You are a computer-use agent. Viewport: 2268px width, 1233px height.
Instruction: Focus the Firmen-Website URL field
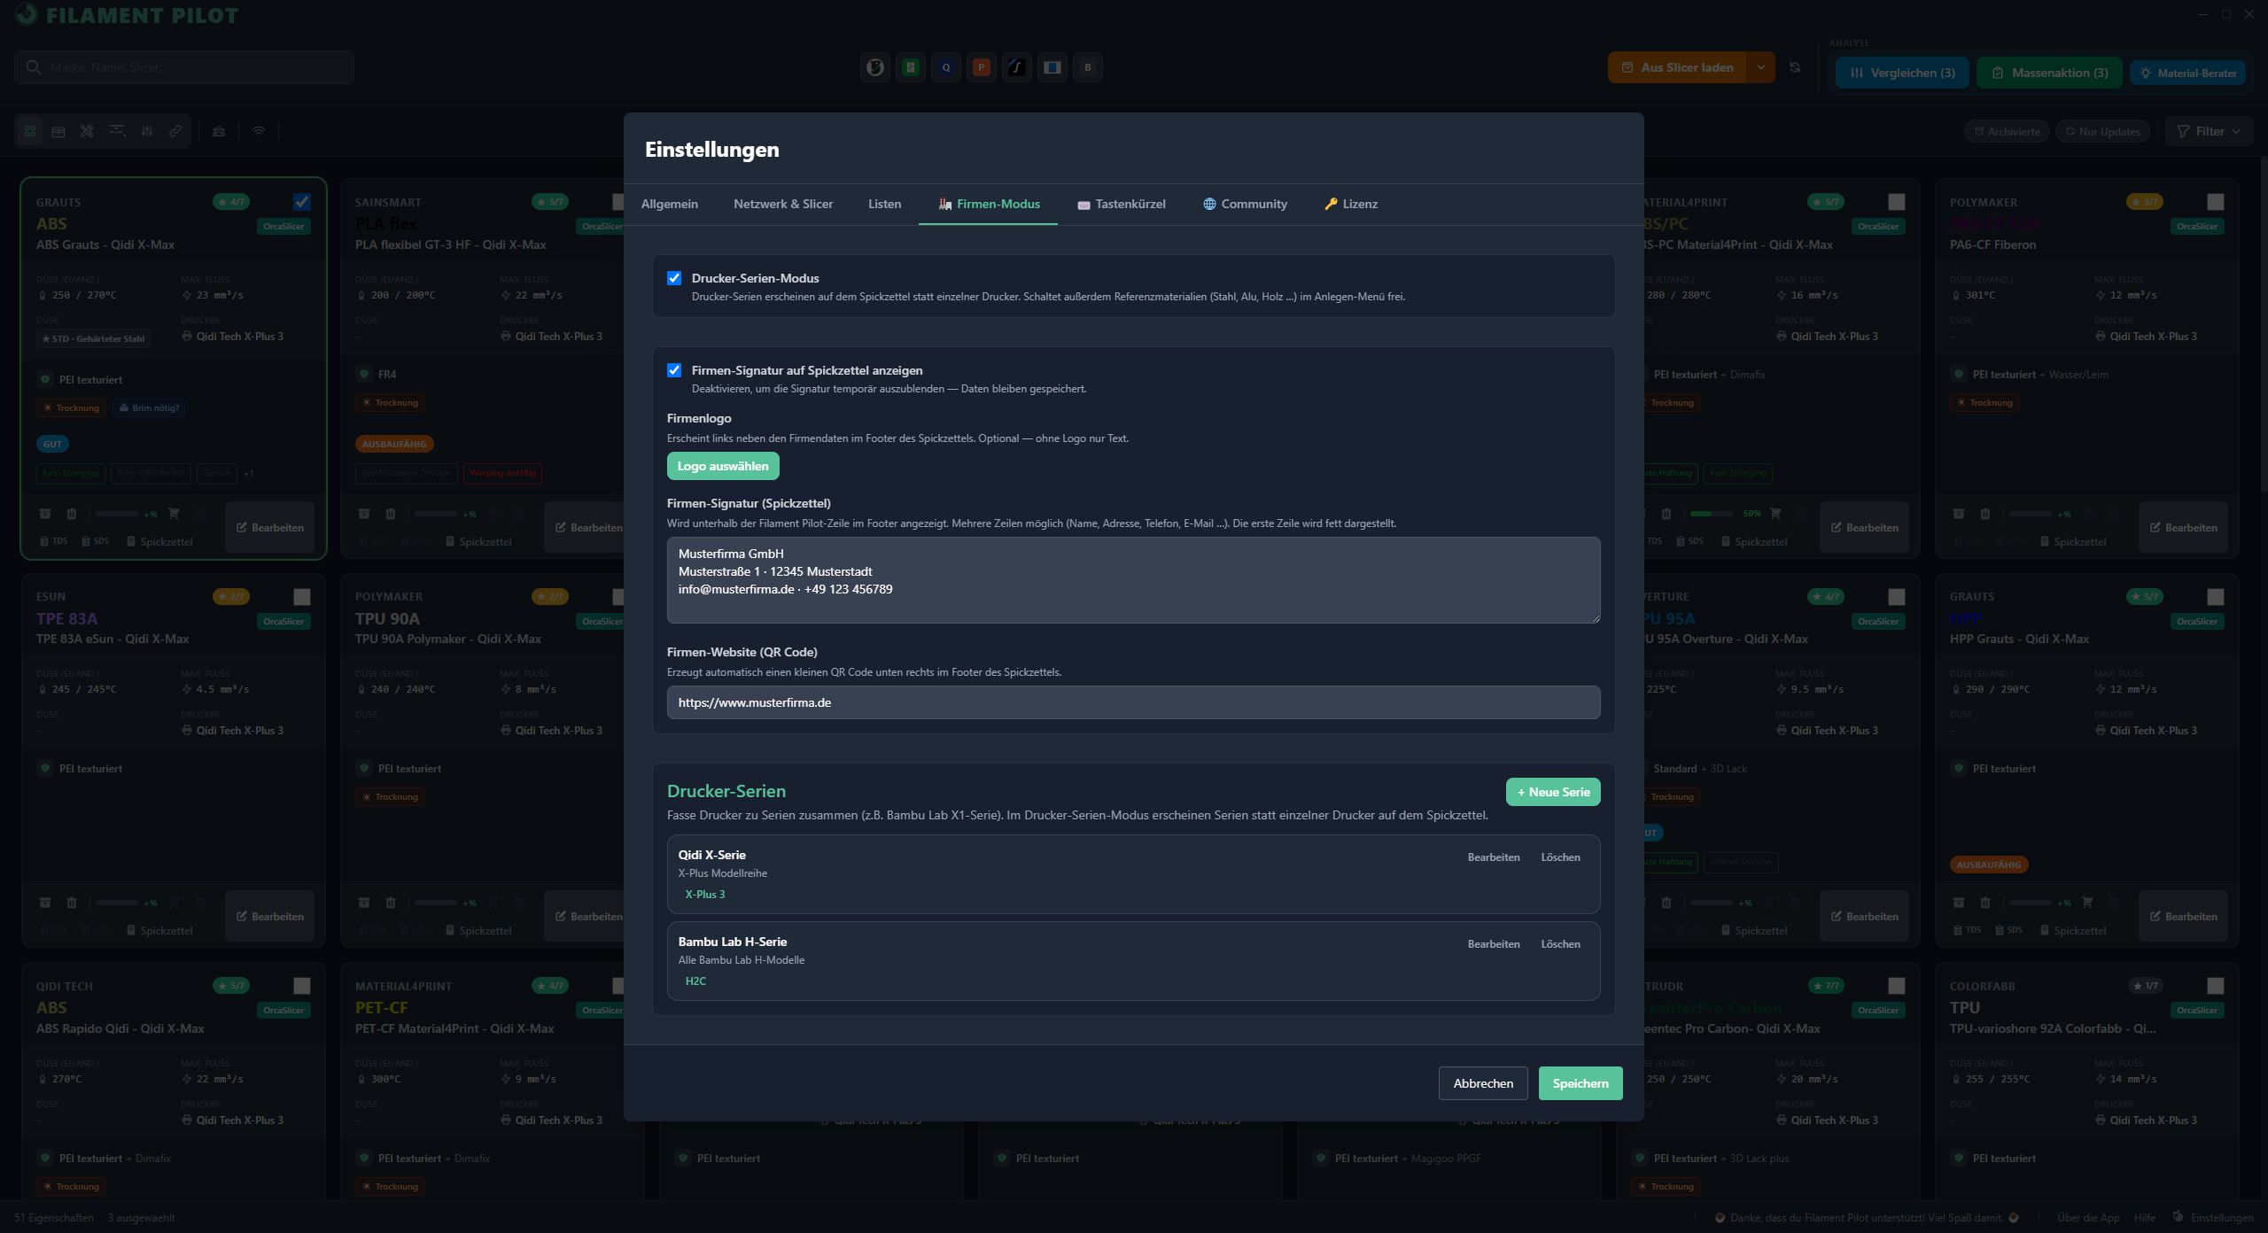click(1133, 702)
